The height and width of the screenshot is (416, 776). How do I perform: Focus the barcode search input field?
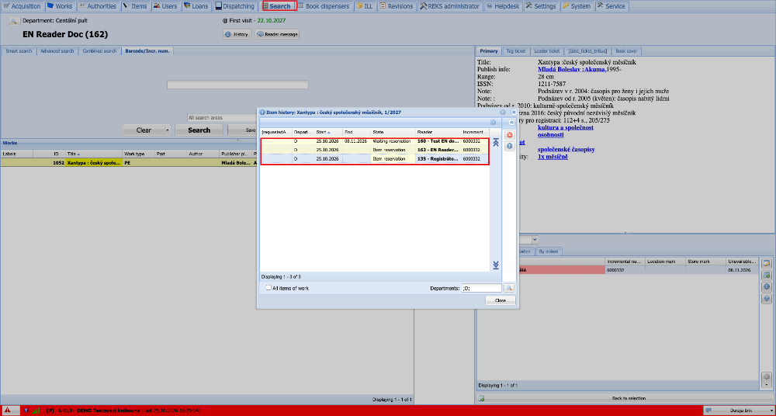[237, 85]
